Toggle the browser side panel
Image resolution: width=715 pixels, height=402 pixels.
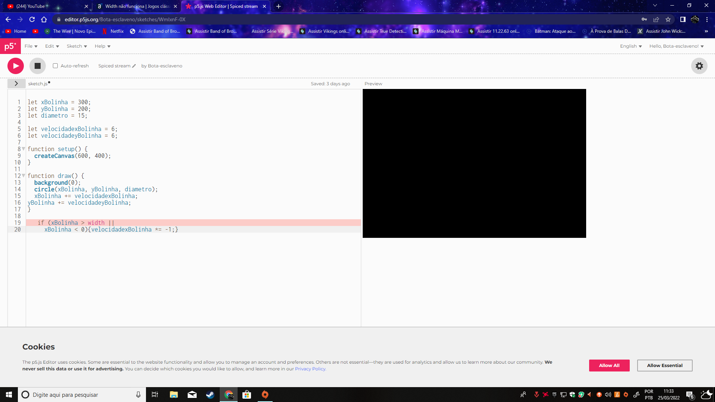683,19
